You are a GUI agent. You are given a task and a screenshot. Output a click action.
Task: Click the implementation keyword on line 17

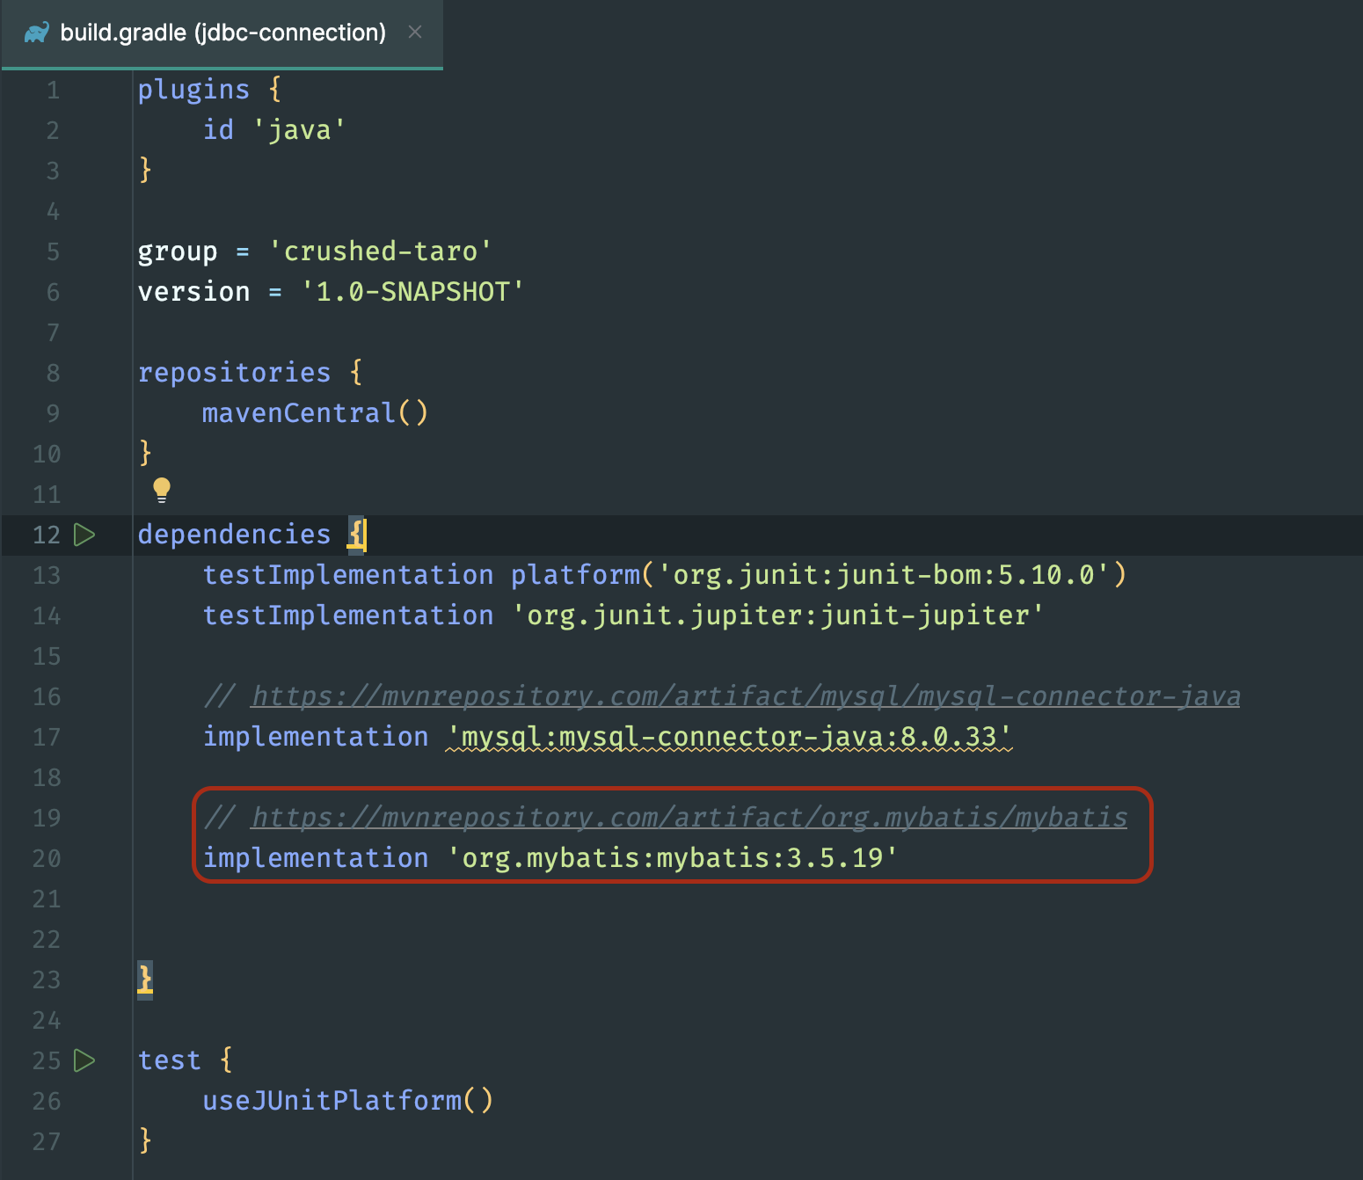point(316,737)
